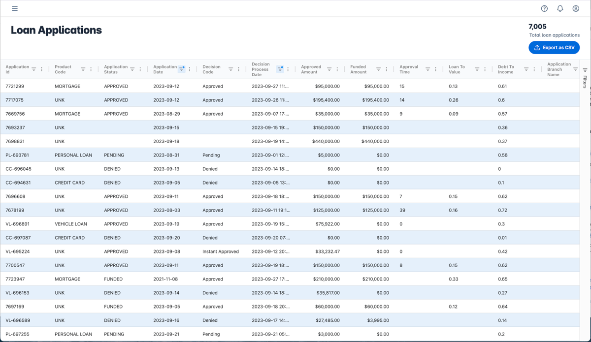Screen dimensions: 591x342
Task: Click the $440,000.00 approved amount cell
Action: [x=326, y=141]
